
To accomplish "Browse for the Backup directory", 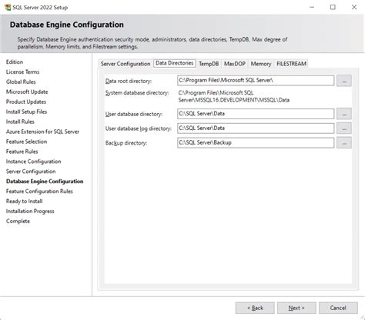I will [x=344, y=143].
